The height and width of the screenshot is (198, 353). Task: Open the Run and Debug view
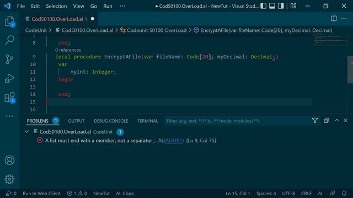9,78
